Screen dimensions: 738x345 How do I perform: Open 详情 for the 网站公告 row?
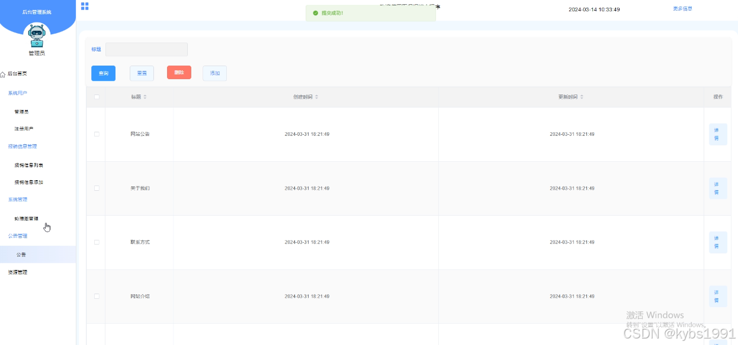click(x=718, y=134)
